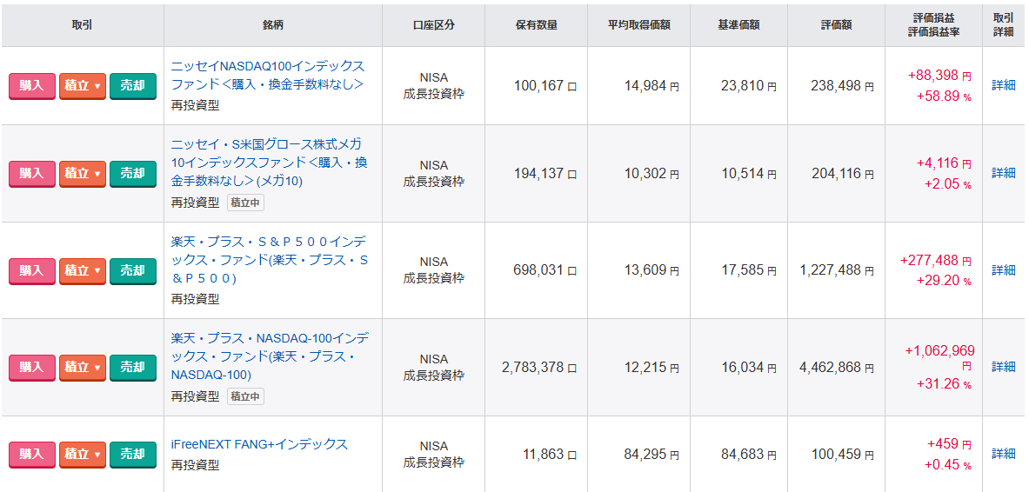1029x492 pixels.
Task: Click 購入 button for メガ10 fund
Action: [32, 174]
